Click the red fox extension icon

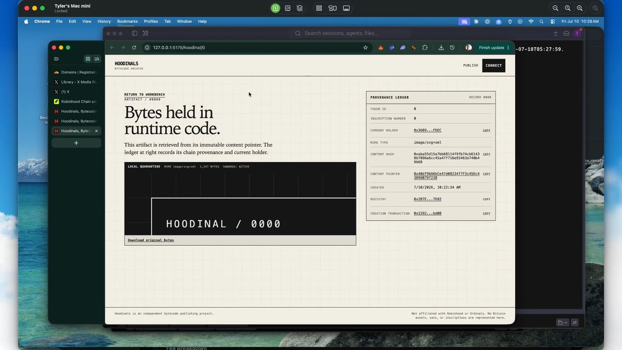380,47
